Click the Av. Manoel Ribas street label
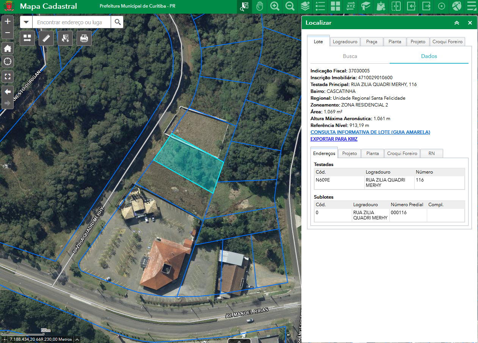Screen dimensions: 478x343 (247, 312)
